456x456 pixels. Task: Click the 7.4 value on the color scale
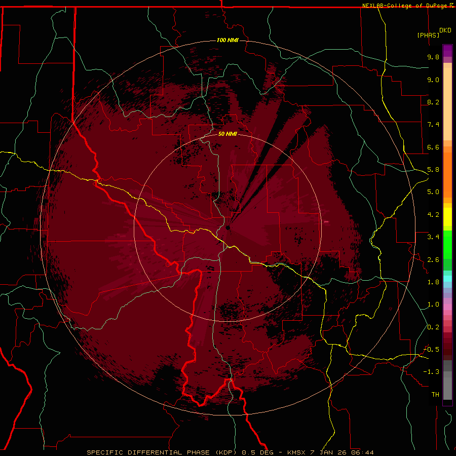[433, 125]
